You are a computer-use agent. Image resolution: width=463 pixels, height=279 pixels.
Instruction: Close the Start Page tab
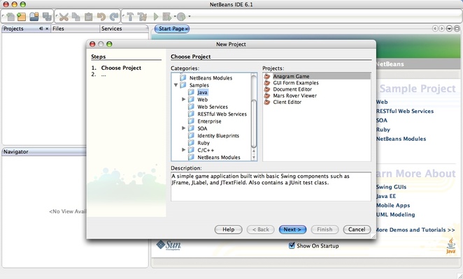pos(186,29)
